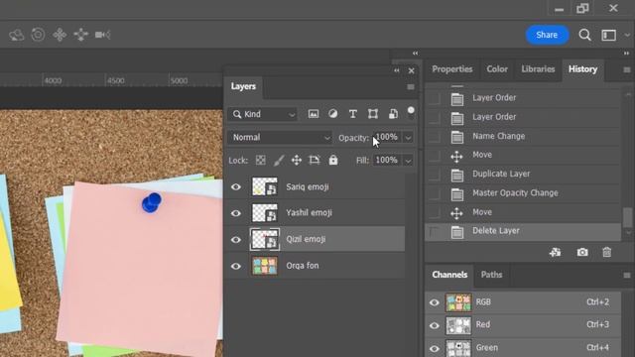The height and width of the screenshot is (357, 635).
Task: Select the Red channel row
Action: coord(523,325)
